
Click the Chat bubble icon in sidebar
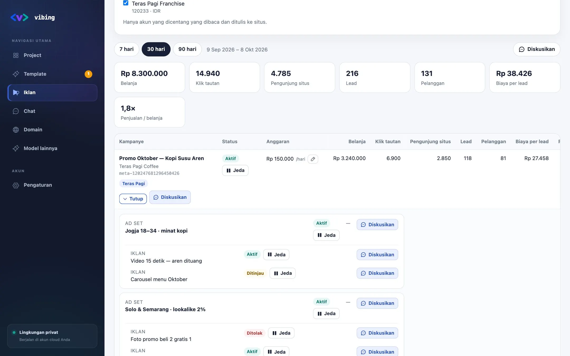tap(16, 111)
